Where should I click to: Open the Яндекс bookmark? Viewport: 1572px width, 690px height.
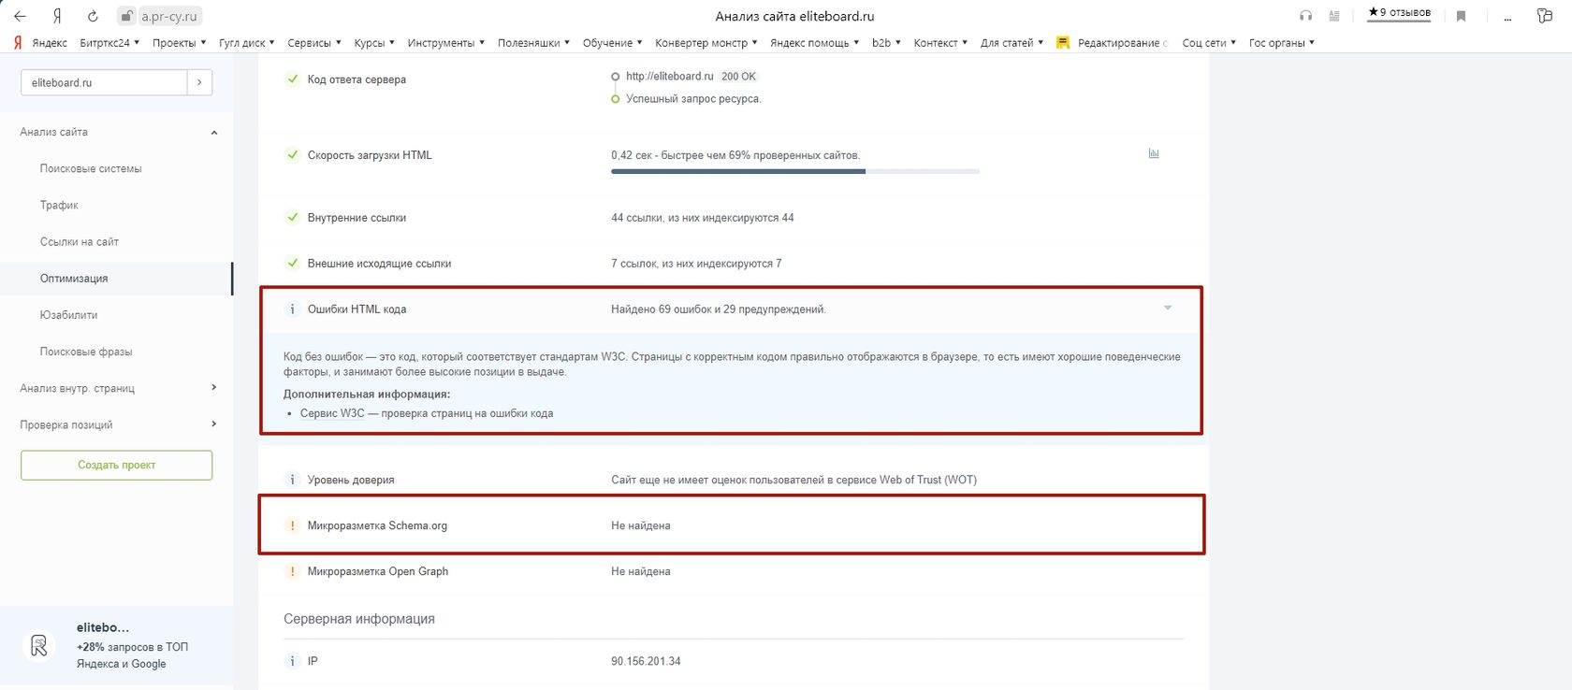50,43
